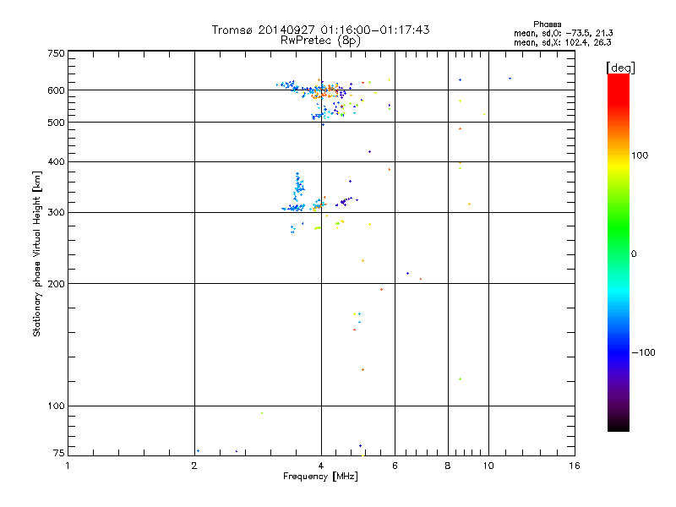Click the 'RwPretec (8p)' subtitle
Viewport: 676px width, 507px height.
pyautogui.click(x=320, y=41)
